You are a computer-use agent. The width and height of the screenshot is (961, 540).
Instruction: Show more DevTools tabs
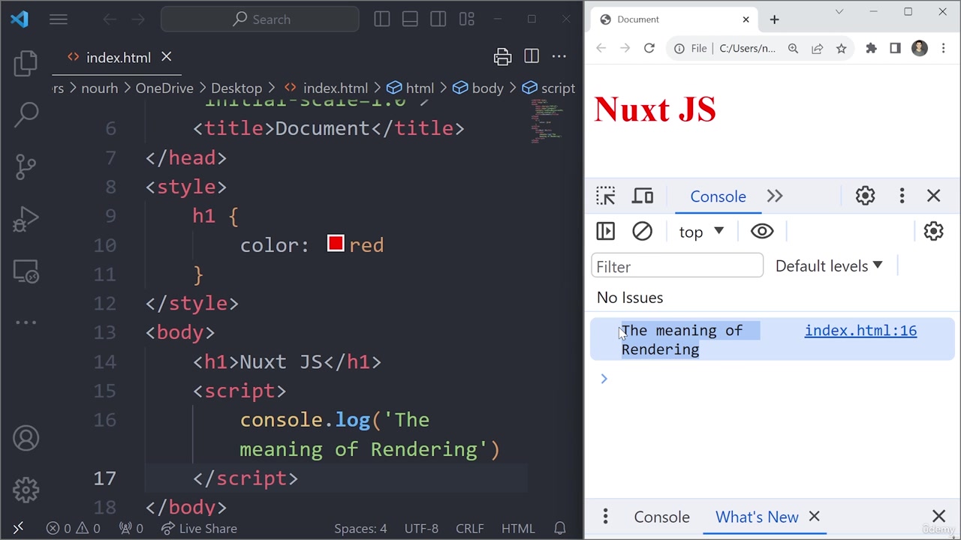[775, 196]
